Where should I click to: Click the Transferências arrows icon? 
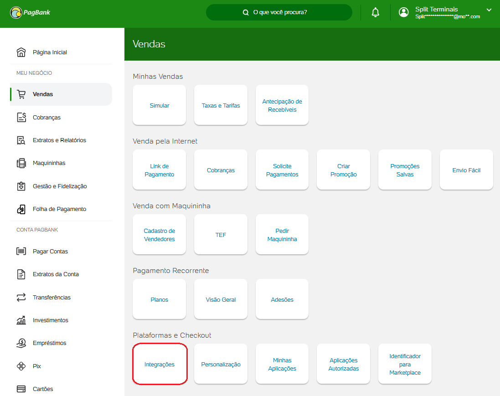pos(21,298)
